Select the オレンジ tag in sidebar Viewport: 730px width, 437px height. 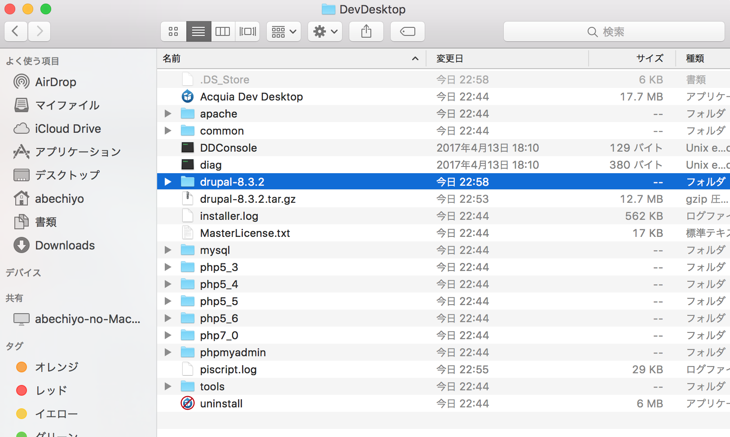pos(57,367)
